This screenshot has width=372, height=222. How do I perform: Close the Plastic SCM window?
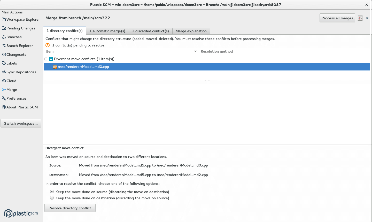(x=366, y=5)
